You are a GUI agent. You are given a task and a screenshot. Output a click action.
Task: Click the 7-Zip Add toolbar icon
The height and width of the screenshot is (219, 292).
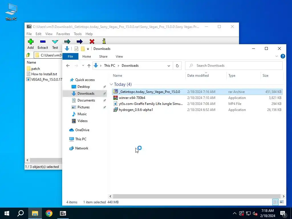click(31, 42)
